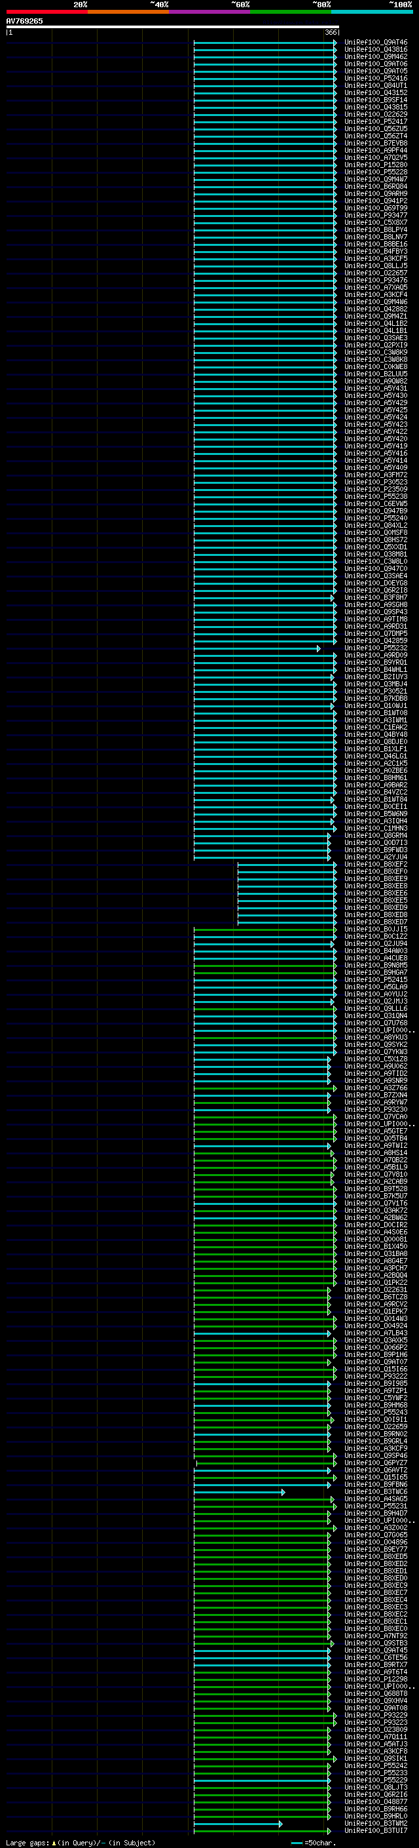Click the cyan ~100% identity legend segment

pyautogui.click(x=372, y=12)
